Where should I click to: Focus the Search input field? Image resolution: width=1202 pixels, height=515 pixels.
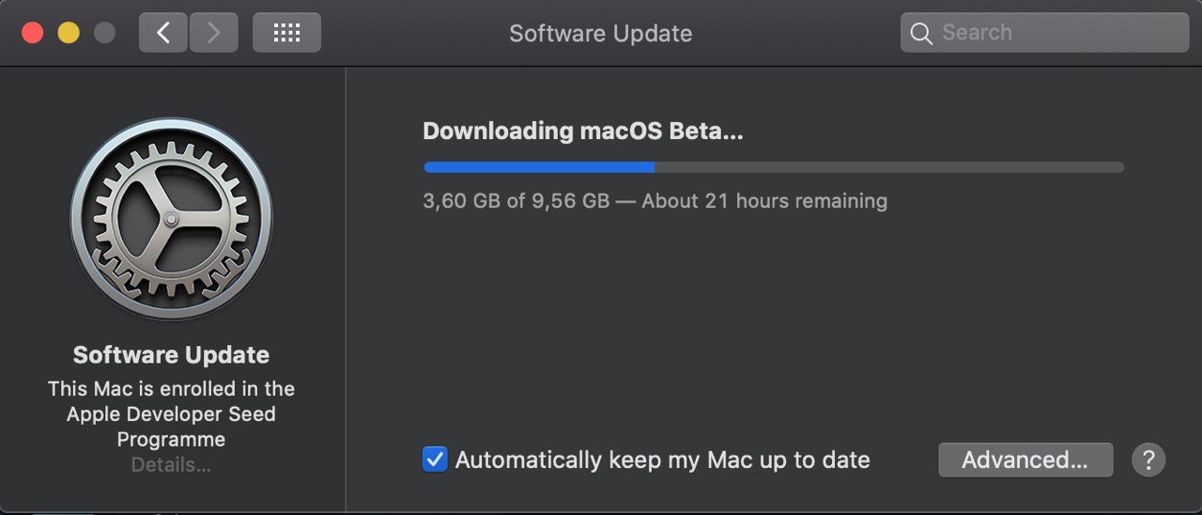[x=1044, y=33]
